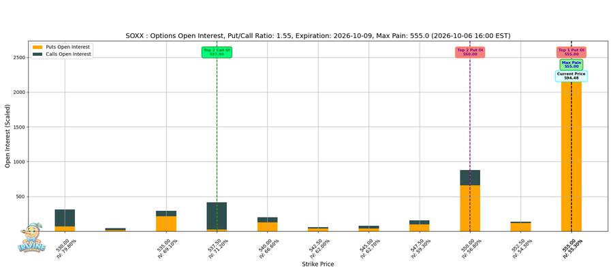Click the orange puts bar at strike 552.50

tap(521, 227)
